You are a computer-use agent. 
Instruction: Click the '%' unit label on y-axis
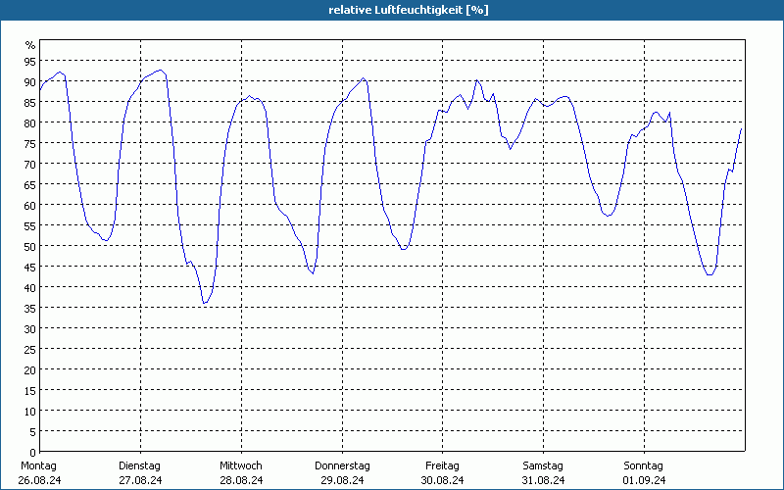[x=30, y=45]
